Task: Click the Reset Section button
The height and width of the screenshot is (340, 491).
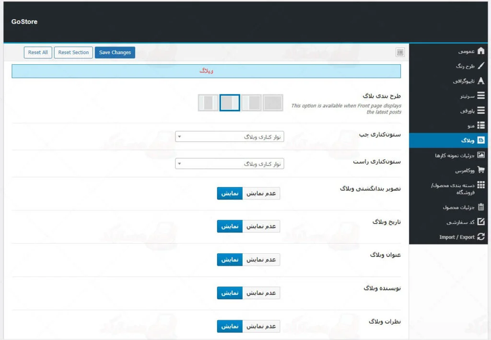Action: (x=73, y=53)
